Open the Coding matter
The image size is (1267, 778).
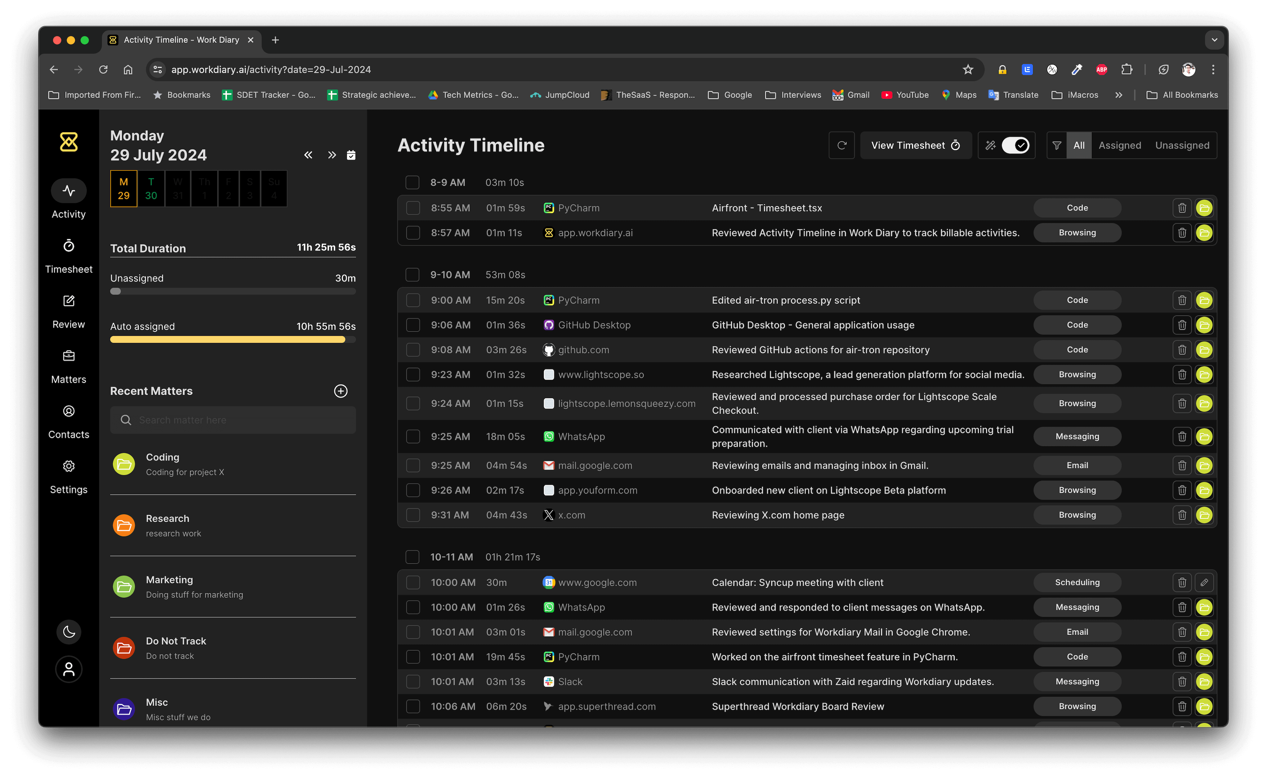pyautogui.click(x=233, y=465)
